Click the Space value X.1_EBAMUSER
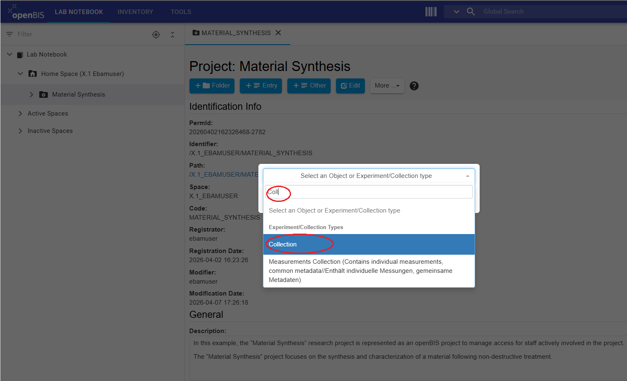Image resolution: width=627 pixels, height=381 pixels. pos(213,196)
